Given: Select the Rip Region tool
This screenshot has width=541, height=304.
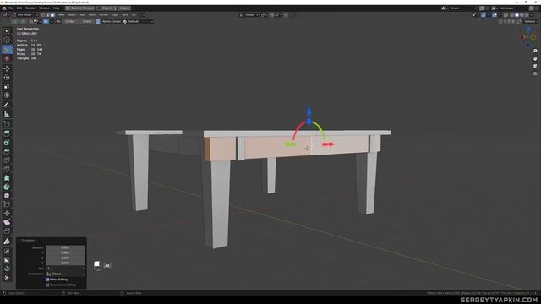Looking at the screenshot, I should point(7,231).
